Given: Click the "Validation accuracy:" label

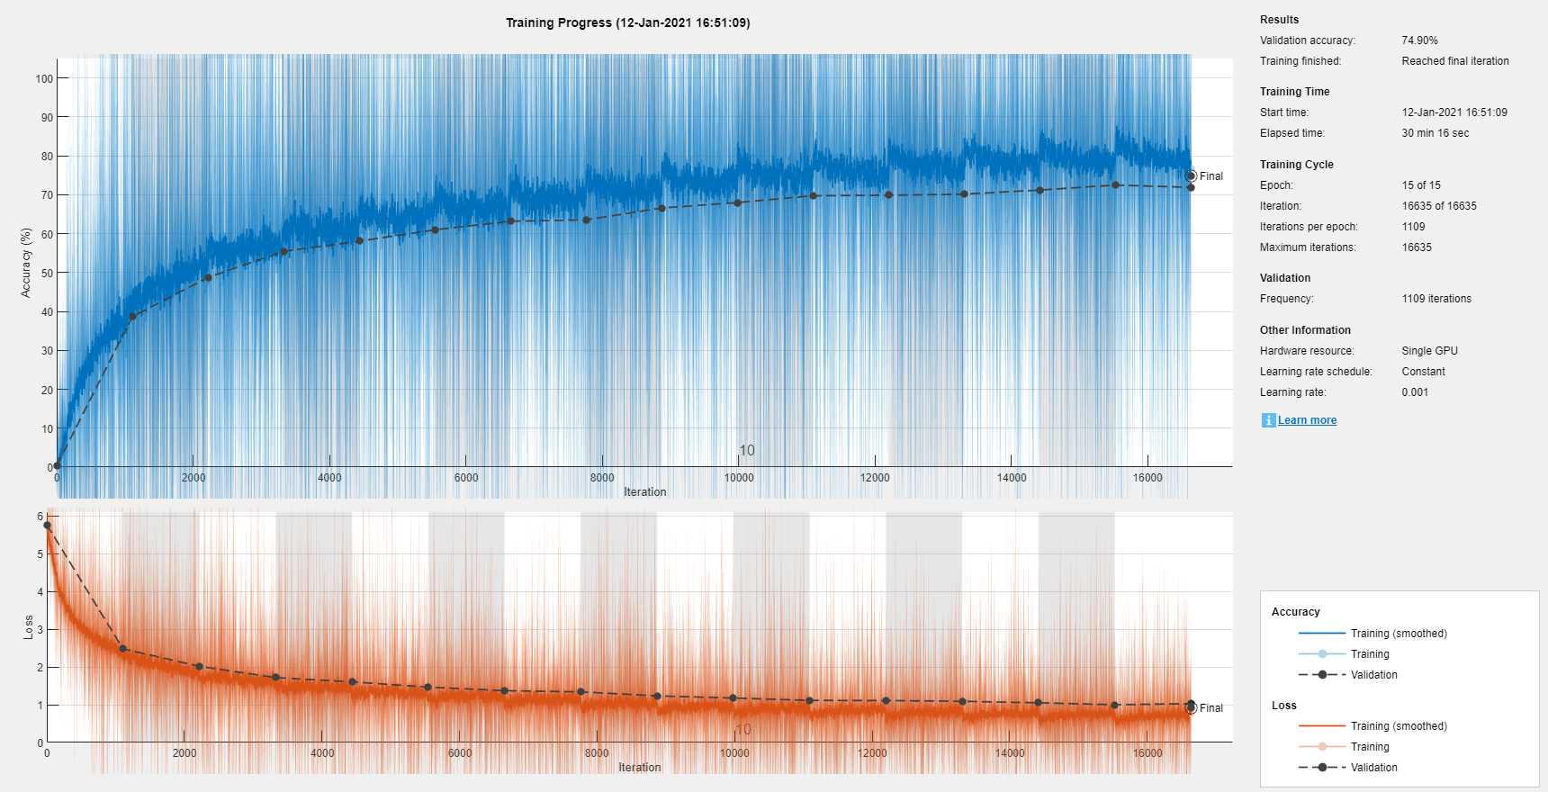Looking at the screenshot, I should (x=1308, y=40).
